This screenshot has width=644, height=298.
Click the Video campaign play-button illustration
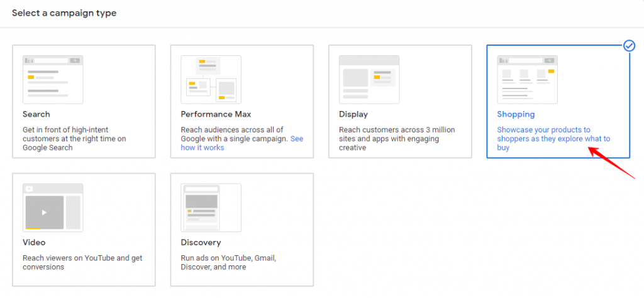point(53,208)
